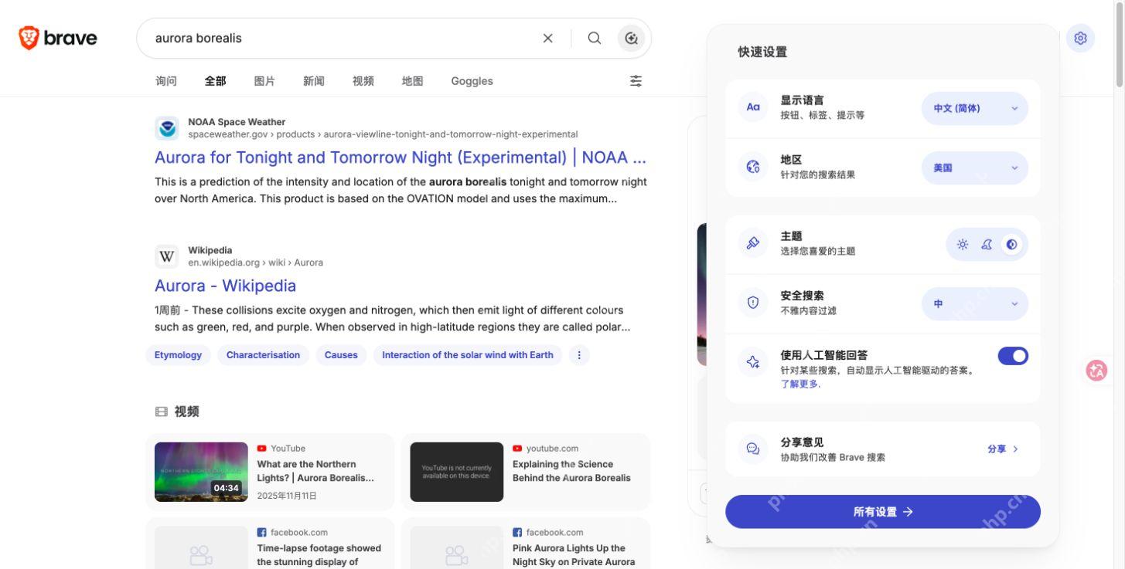Viewport: 1125px width, 569px height.
Task: Click the 视频 section heading
Action: (x=186, y=412)
